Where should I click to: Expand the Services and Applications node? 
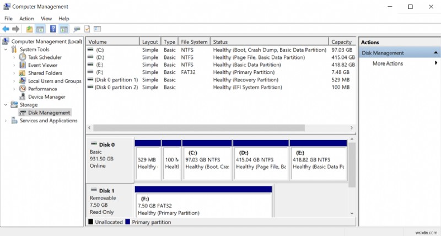coord(6,121)
